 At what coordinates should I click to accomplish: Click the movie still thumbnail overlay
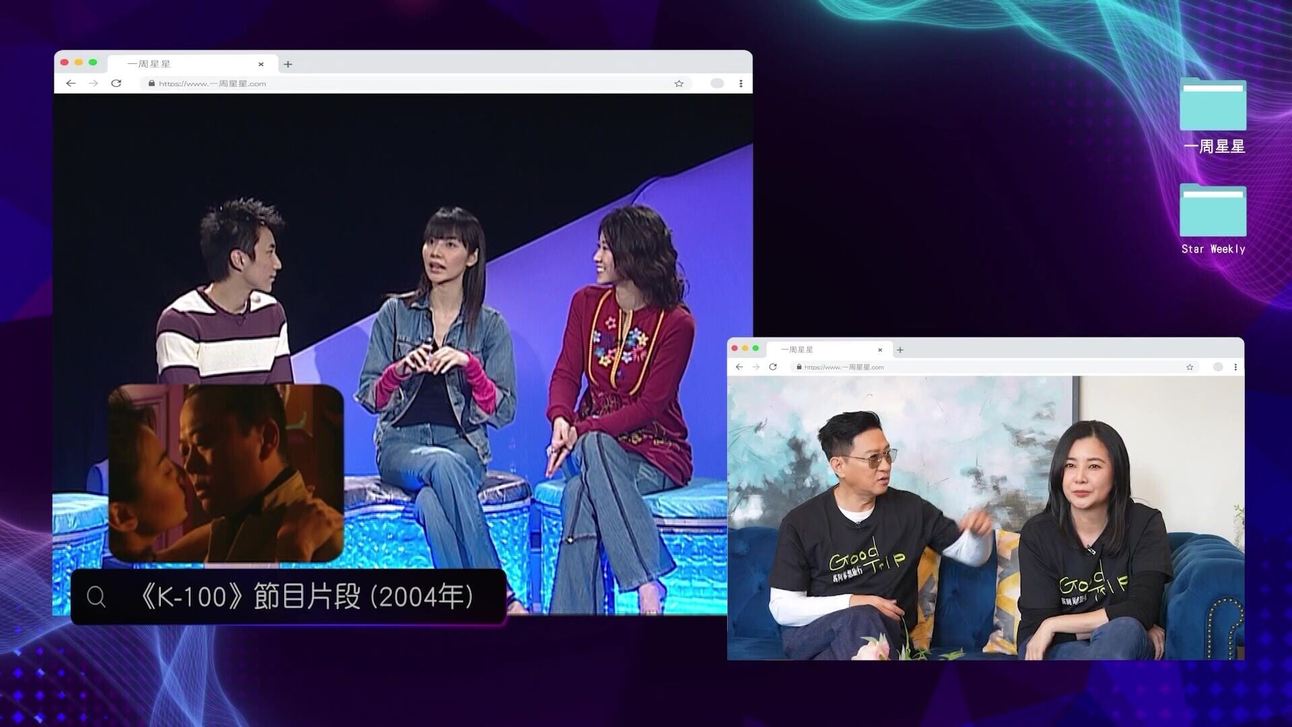click(226, 473)
